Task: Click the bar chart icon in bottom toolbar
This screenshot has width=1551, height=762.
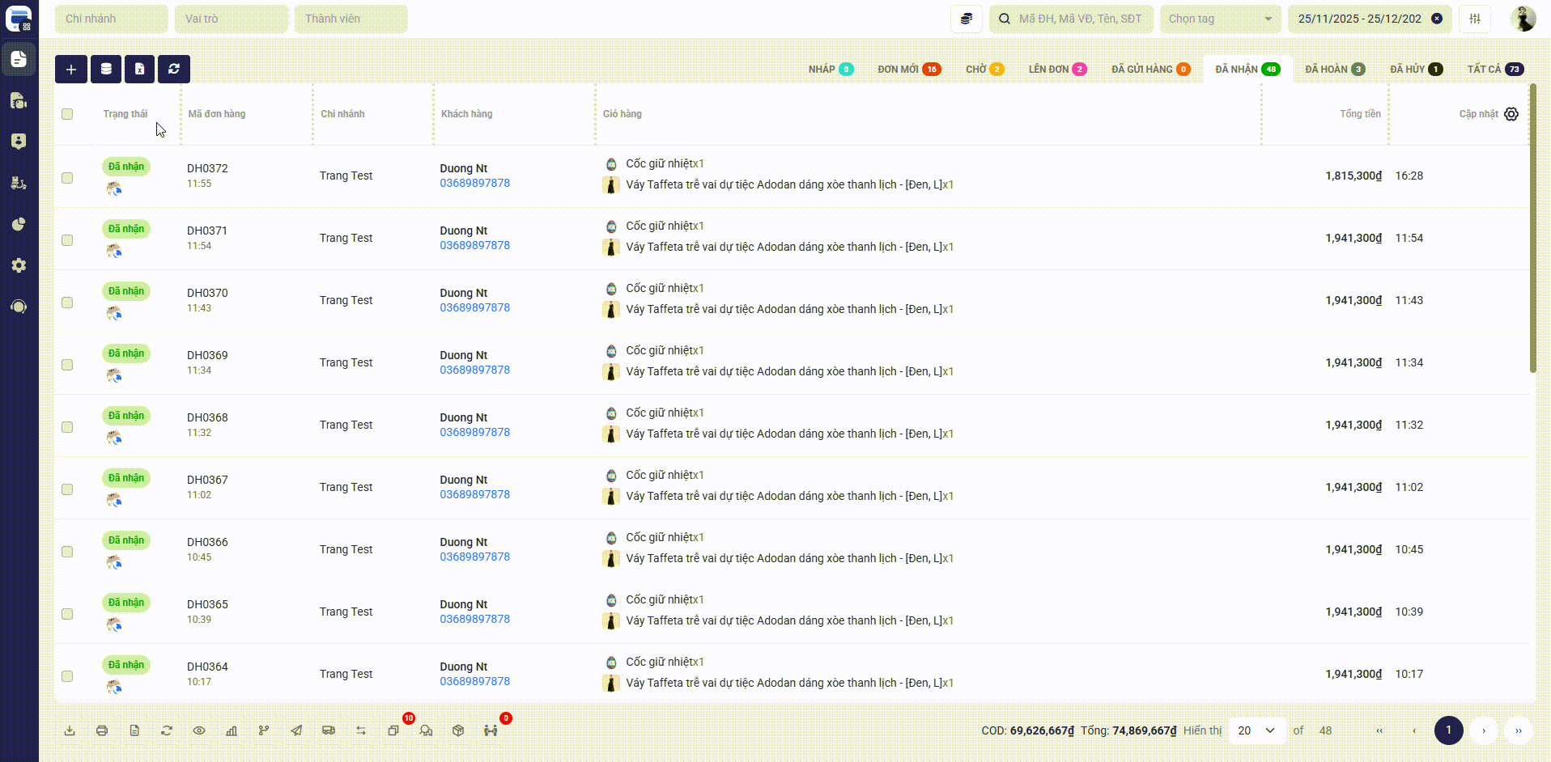Action: coord(232,730)
